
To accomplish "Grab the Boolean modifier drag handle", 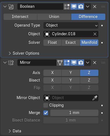I will coord(103,7).
